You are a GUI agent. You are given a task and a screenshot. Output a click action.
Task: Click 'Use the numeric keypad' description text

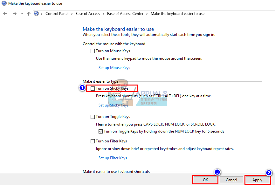[x=149, y=58]
